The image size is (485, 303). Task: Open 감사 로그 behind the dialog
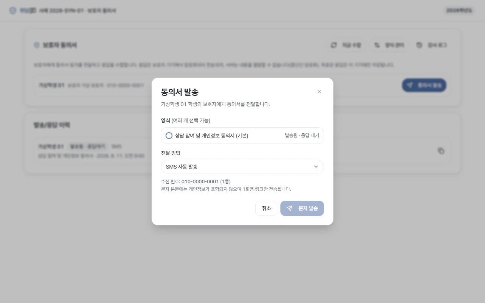pos(432,45)
